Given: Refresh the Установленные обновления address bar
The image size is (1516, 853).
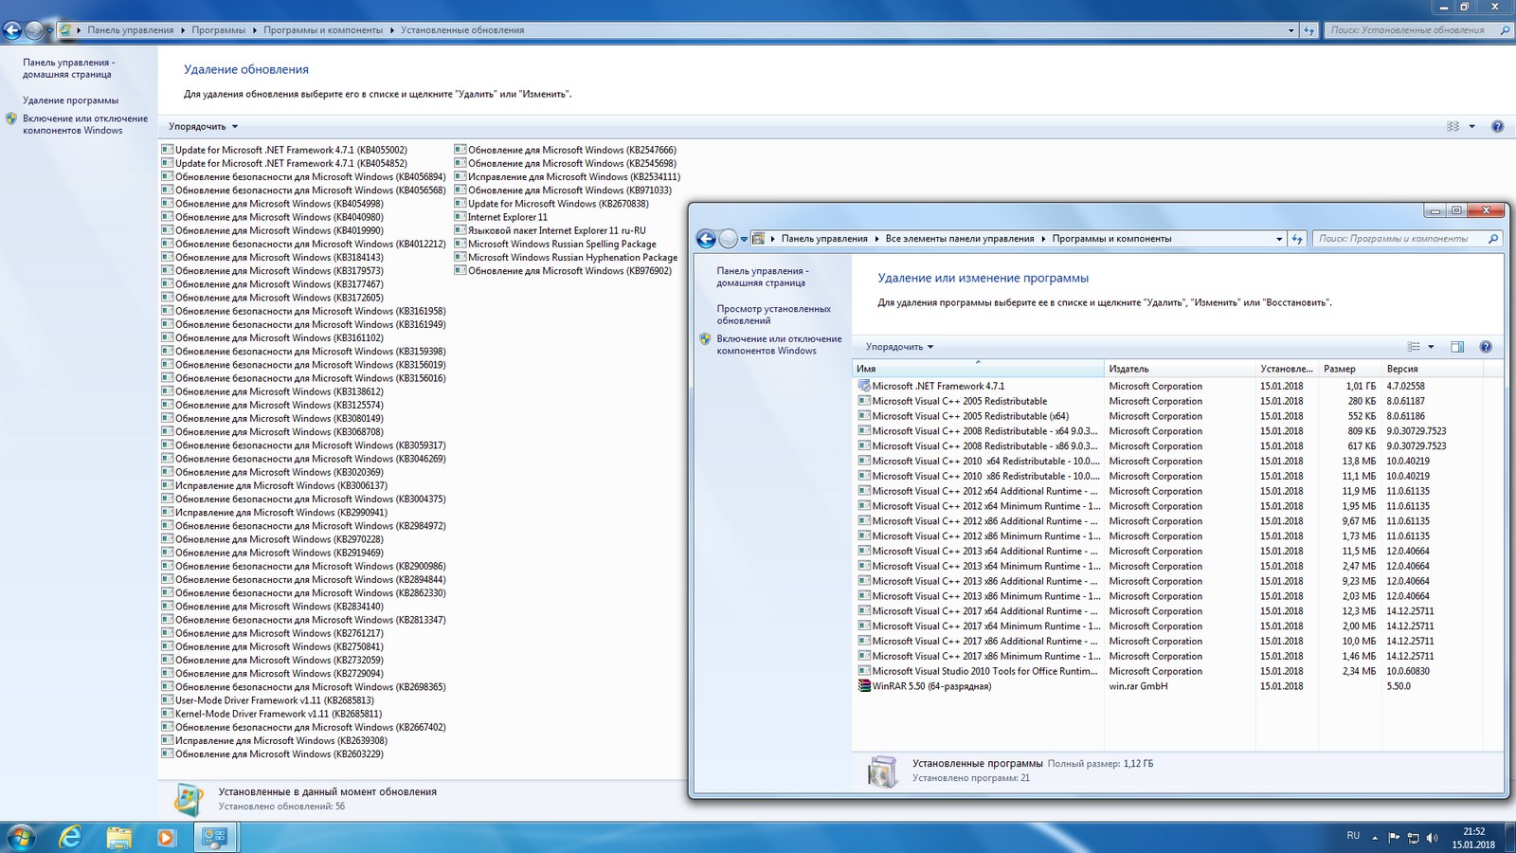Looking at the screenshot, I should pos(1309,30).
